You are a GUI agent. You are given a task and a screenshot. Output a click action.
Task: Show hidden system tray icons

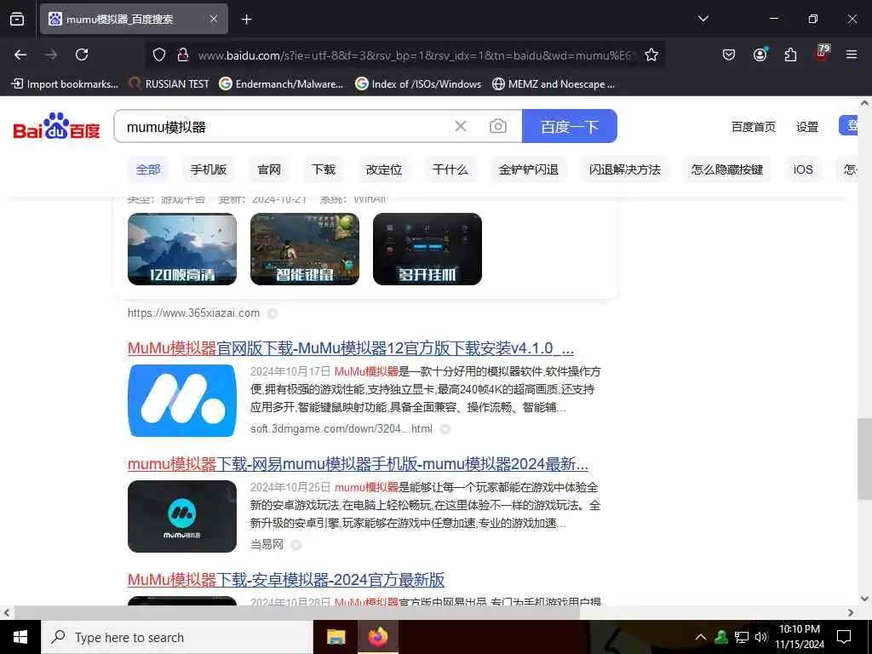pos(701,637)
